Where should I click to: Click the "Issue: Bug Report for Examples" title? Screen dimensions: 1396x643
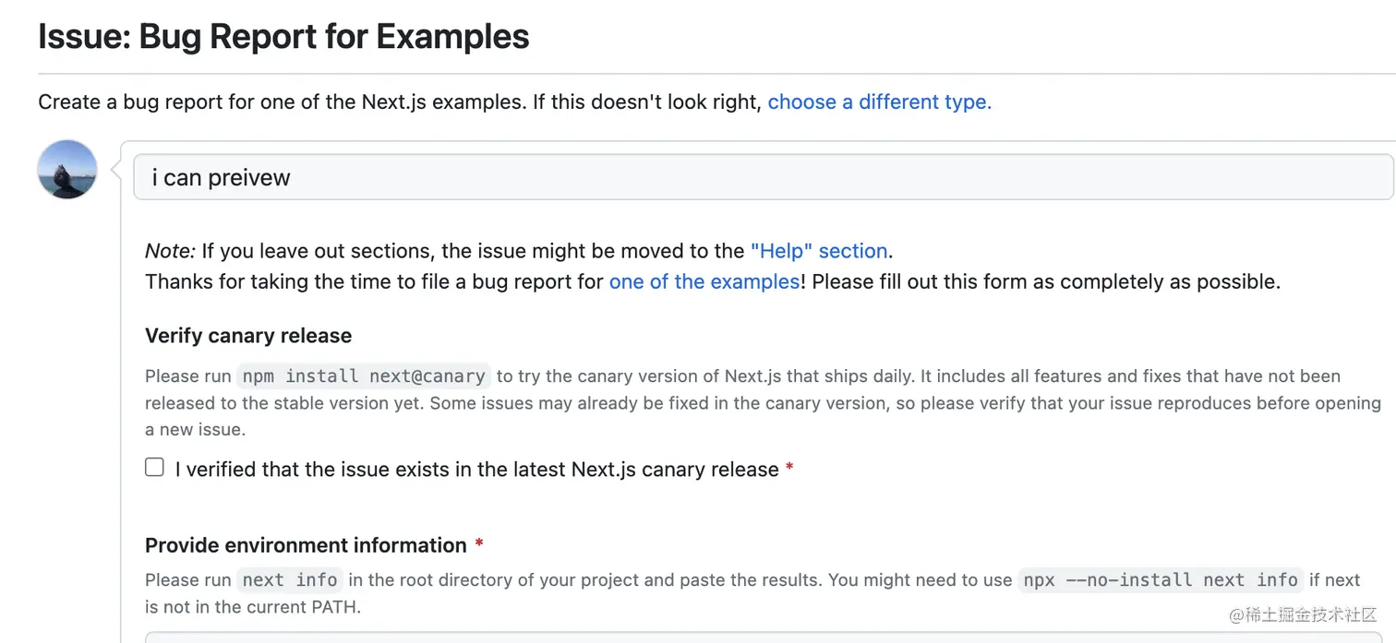coord(283,37)
